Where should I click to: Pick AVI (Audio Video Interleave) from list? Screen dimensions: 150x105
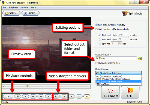pyautogui.click(x=118, y=77)
